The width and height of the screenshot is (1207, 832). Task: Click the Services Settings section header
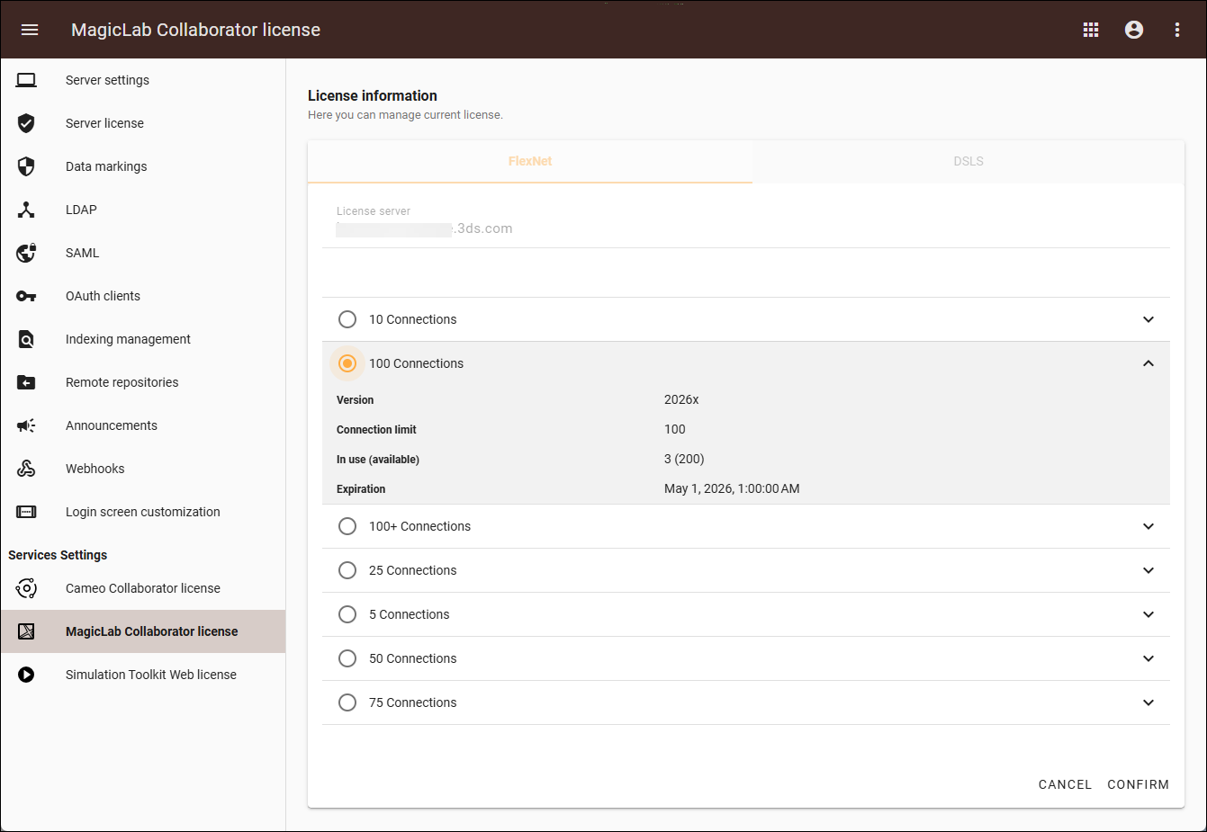pos(58,555)
